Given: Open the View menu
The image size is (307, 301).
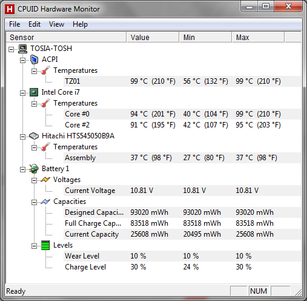Looking at the screenshot, I should 56,24.
